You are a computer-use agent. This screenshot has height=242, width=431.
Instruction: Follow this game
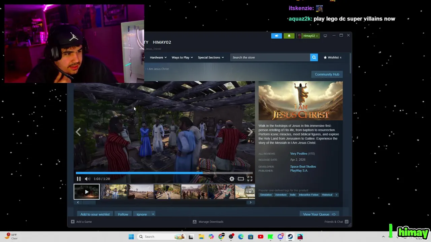[x=123, y=214]
